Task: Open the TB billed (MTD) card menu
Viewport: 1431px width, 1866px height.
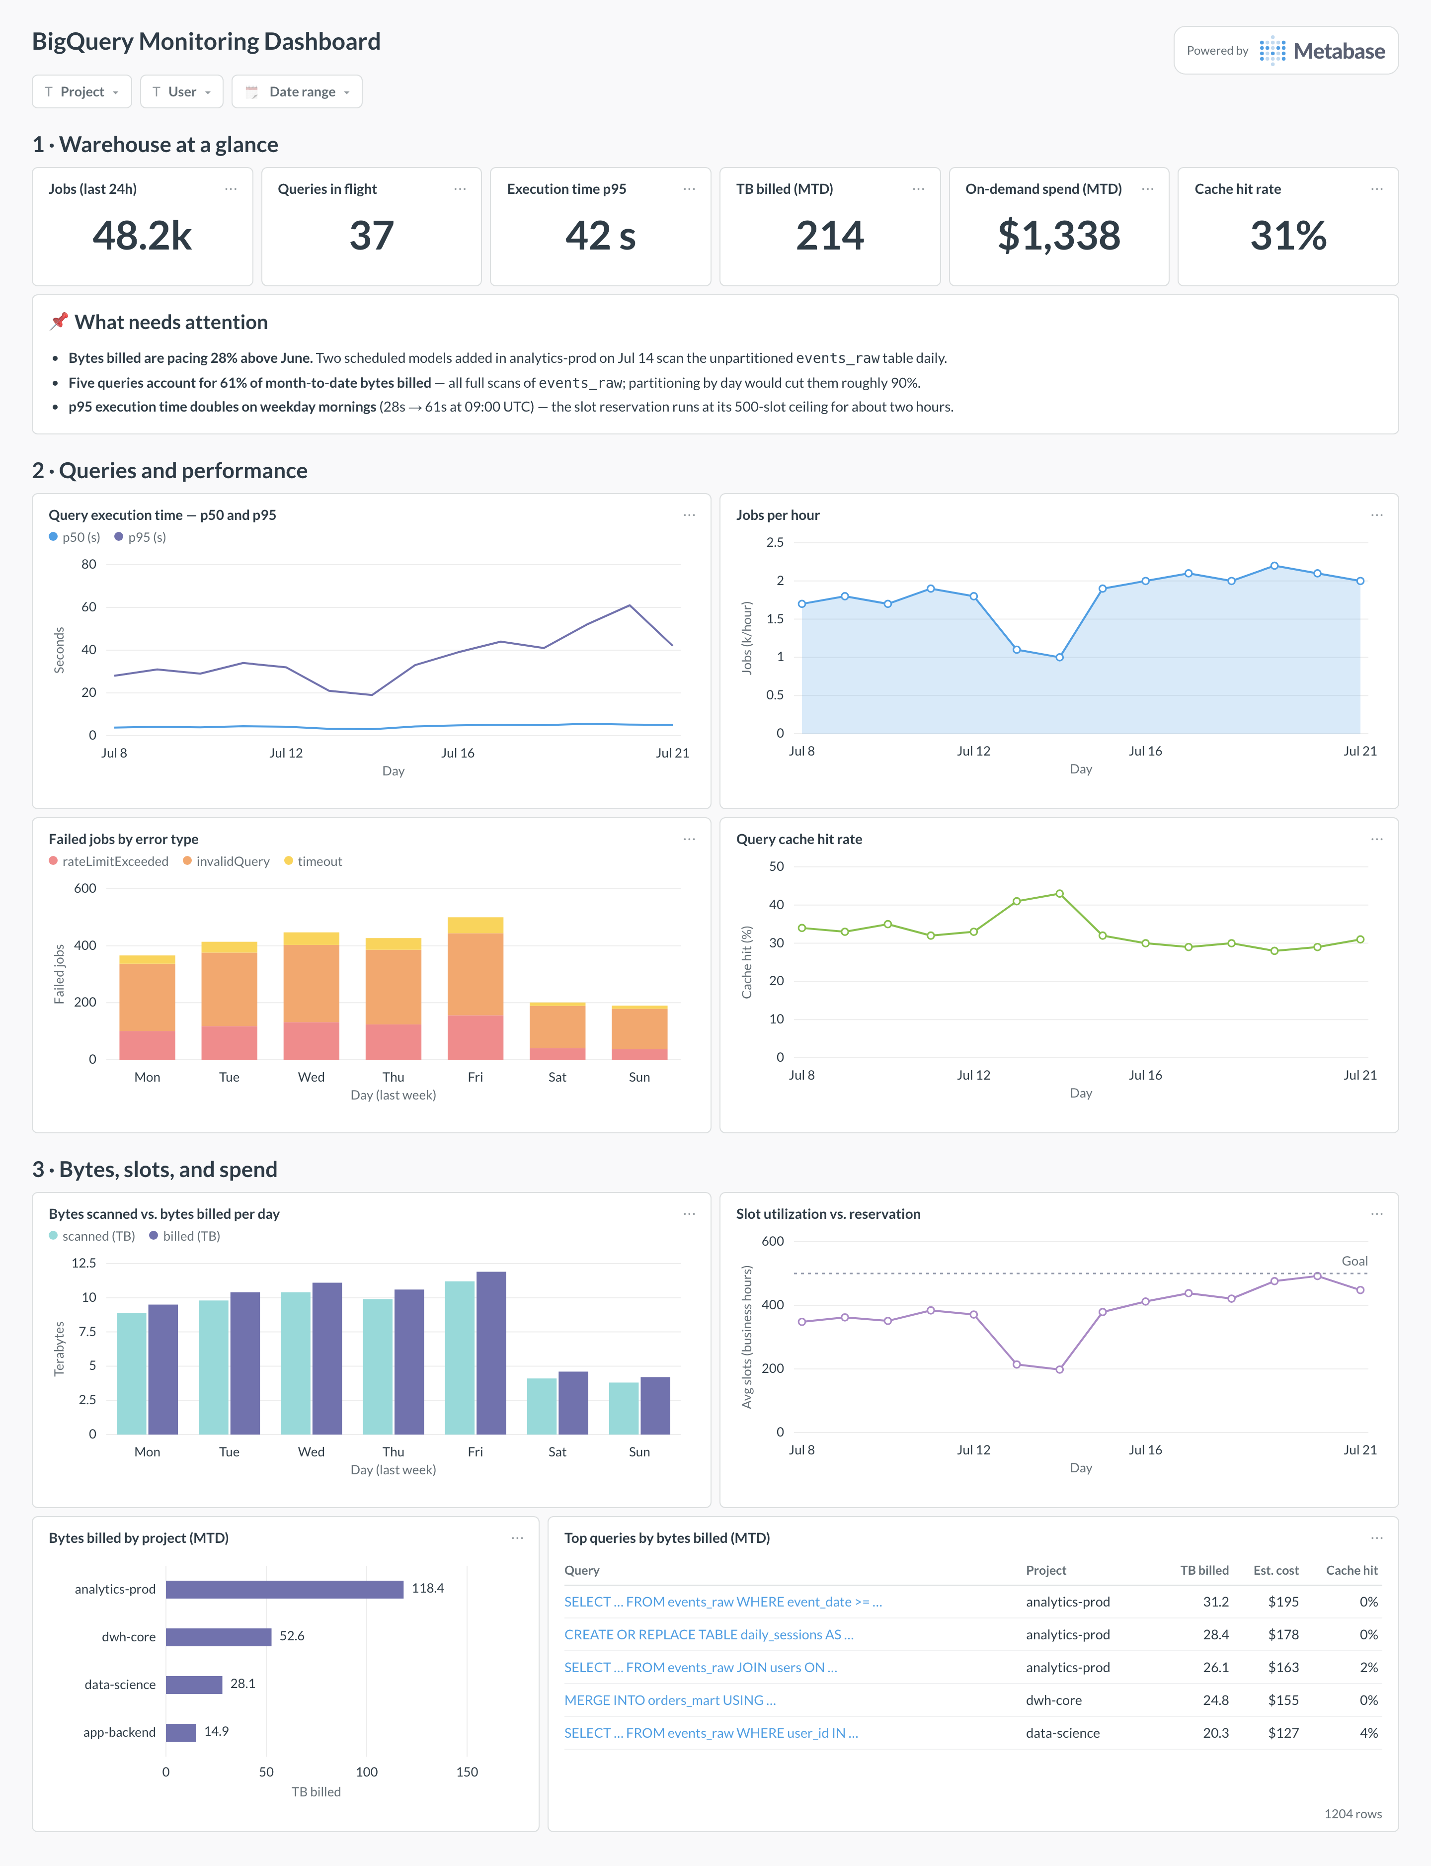Action: (918, 189)
